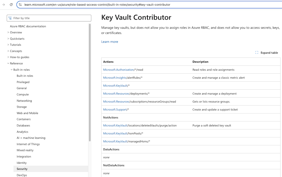Click the DataActions row label
The height and width of the screenshot is (177, 282).
pyautogui.click(x=111, y=149)
